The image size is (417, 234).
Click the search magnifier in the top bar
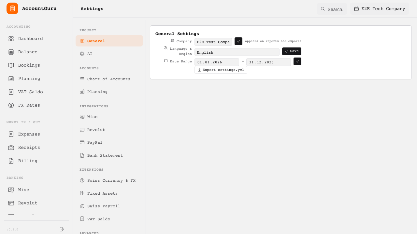(323, 9)
